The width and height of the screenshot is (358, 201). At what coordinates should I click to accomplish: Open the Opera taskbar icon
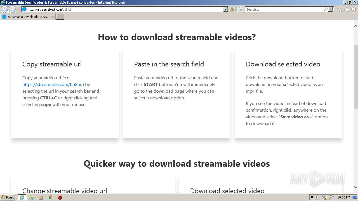tap(60, 197)
